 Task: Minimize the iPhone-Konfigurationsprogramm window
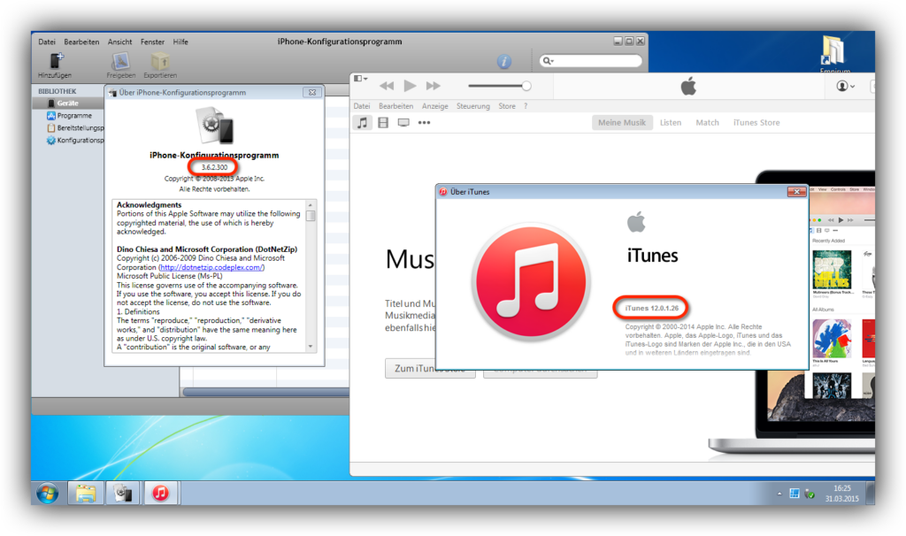618,41
